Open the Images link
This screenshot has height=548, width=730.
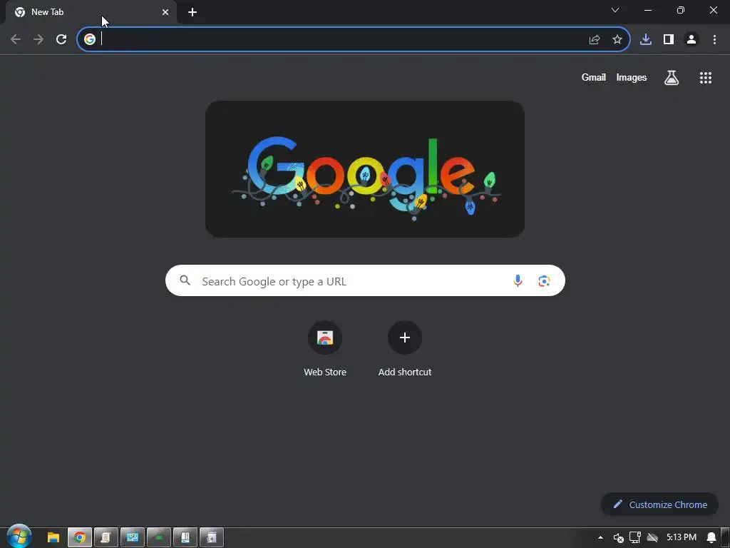coord(632,77)
